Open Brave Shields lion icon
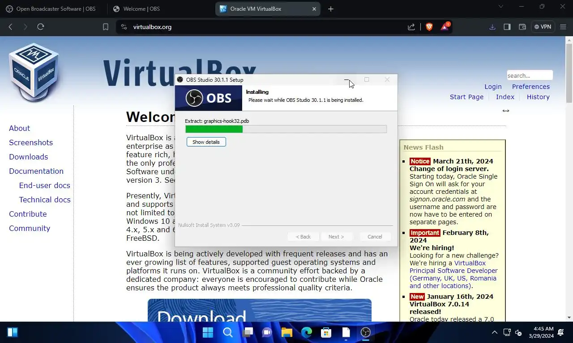This screenshot has width=573, height=343. (x=429, y=27)
